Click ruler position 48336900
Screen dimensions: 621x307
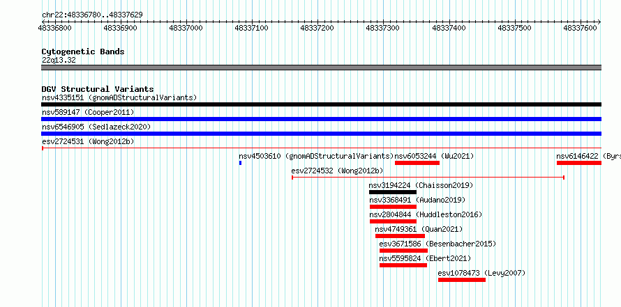[x=120, y=28]
